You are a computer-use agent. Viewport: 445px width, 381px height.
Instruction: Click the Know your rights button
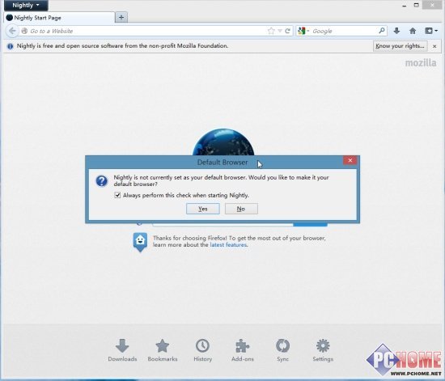tap(400, 46)
